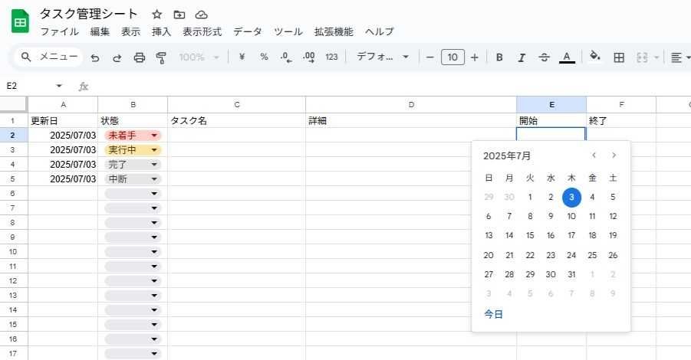Open the 拡張機能 menu
691x360 pixels.
click(334, 31)
